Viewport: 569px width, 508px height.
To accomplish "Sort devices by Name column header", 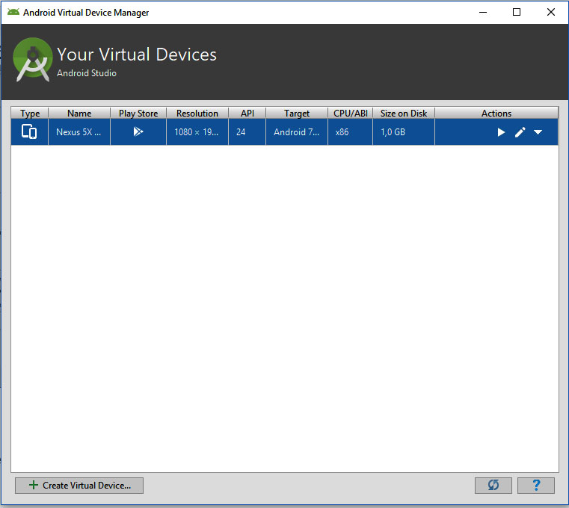I will pyautogui.click(x=79, y=114).
